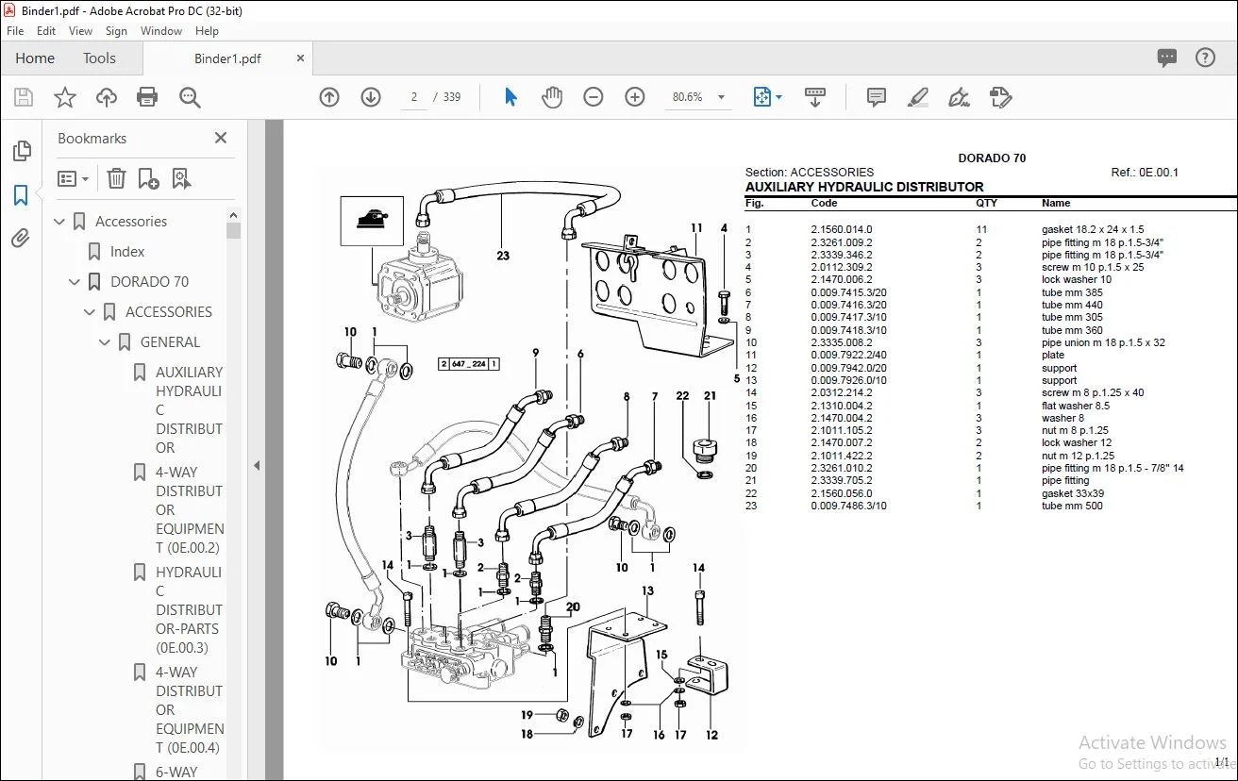This screenshot has height=781, width=1238.
Task: Open page thumbnails panel icon
Action: pos(21,151)
